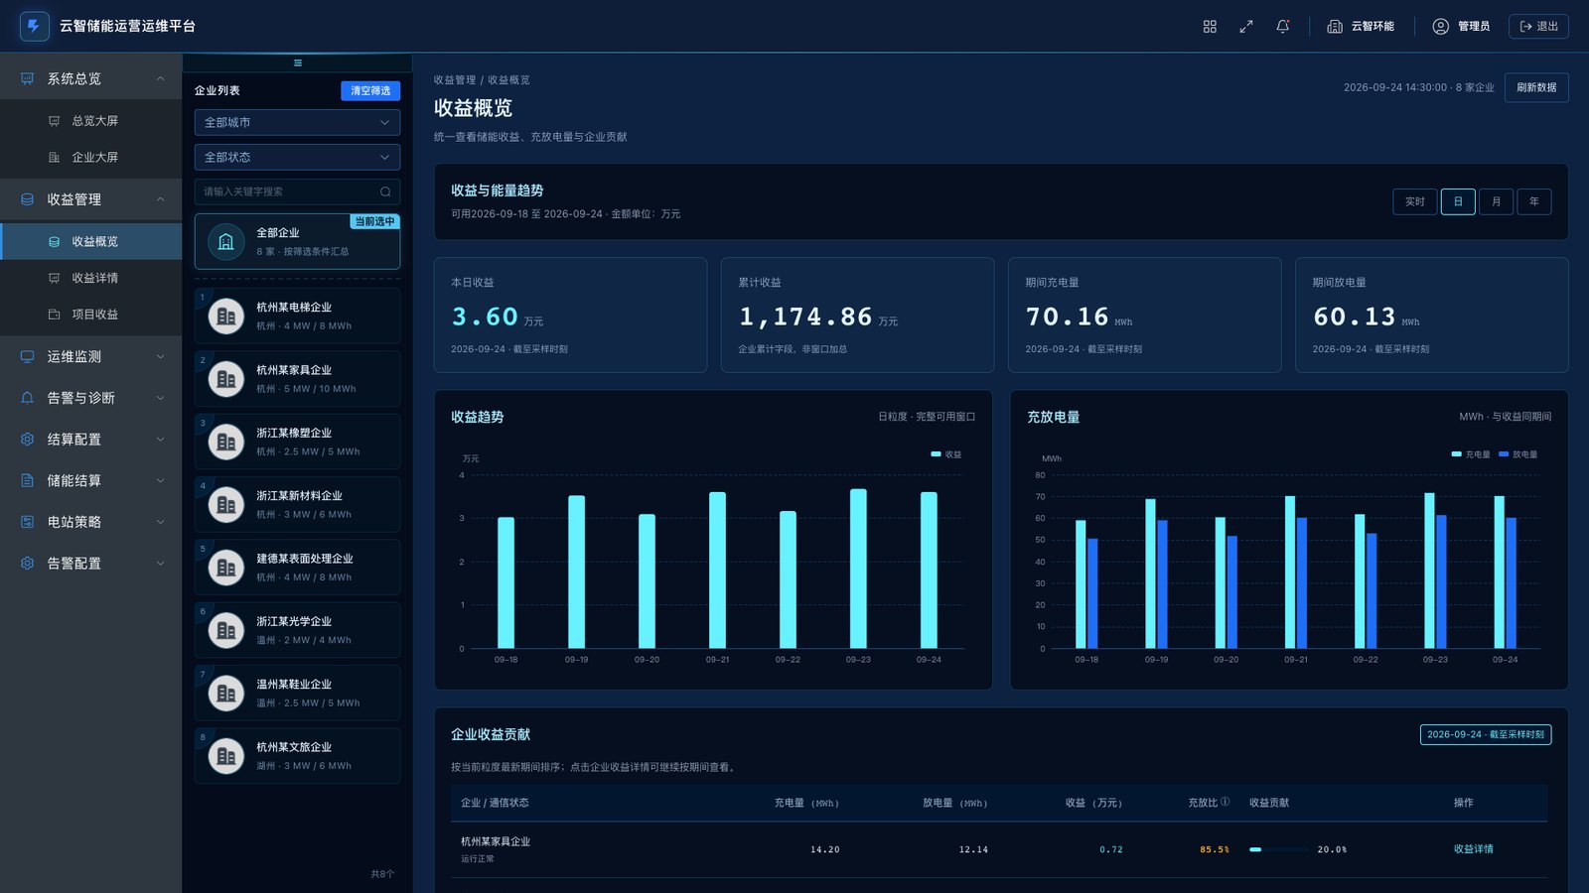Expand the 告警与诊断 menu group

[x=91, y=398]
